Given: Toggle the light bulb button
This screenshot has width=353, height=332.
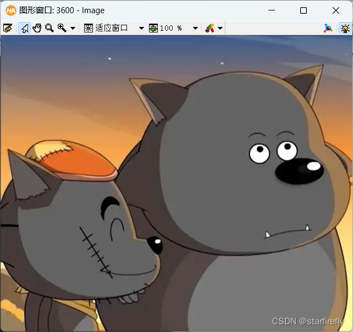Looking at the screenshot, I should pyautogui.click(x=345, y=29).
